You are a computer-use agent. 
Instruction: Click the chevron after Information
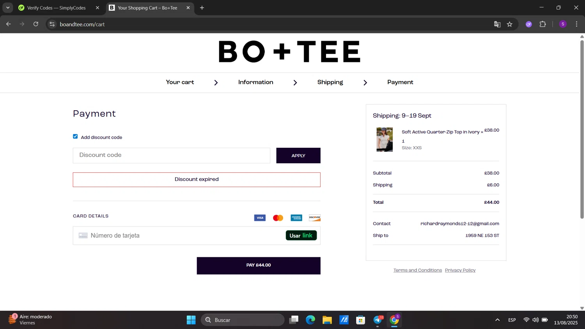point(295,83)
